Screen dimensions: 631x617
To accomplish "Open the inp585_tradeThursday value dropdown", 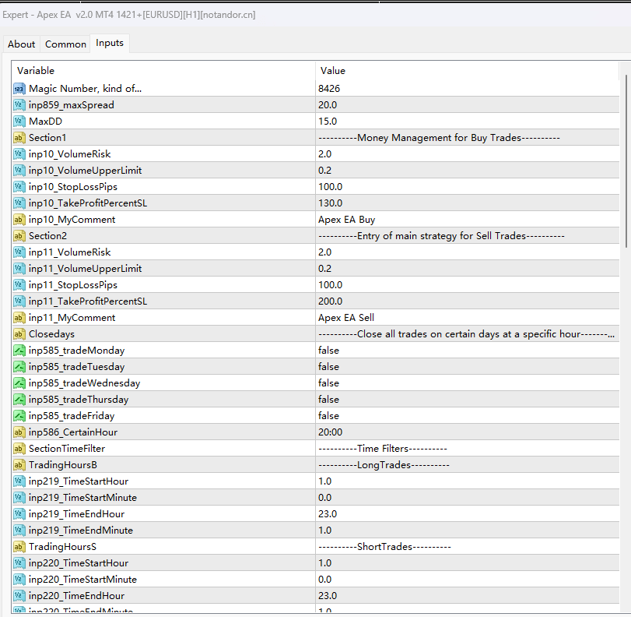I will pyautogui.click(x=467, y=400).
